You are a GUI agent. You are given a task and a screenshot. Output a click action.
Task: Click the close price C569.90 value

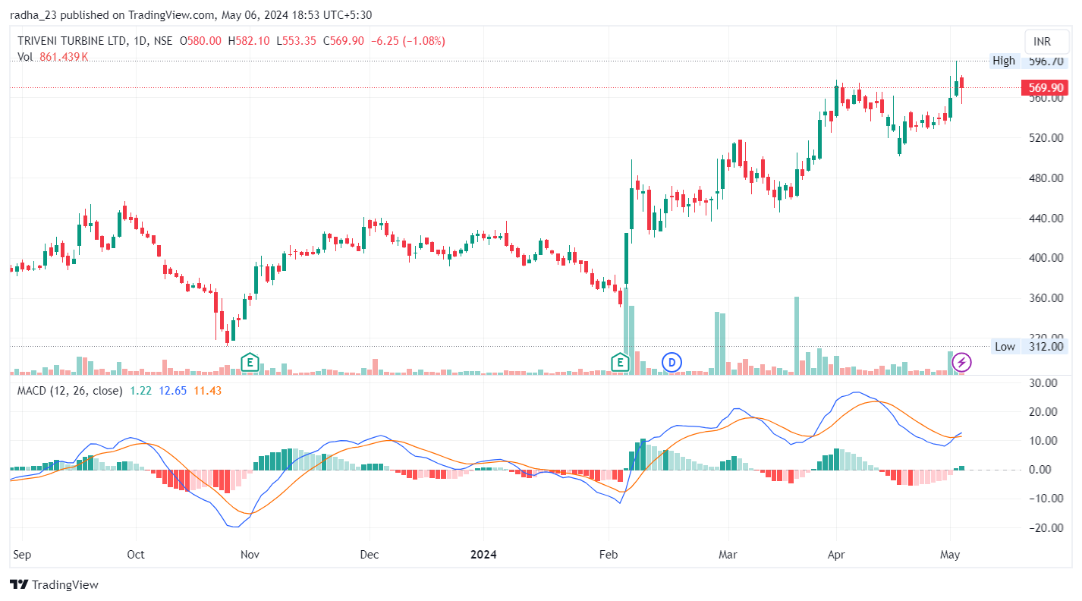tap(344, 41)
